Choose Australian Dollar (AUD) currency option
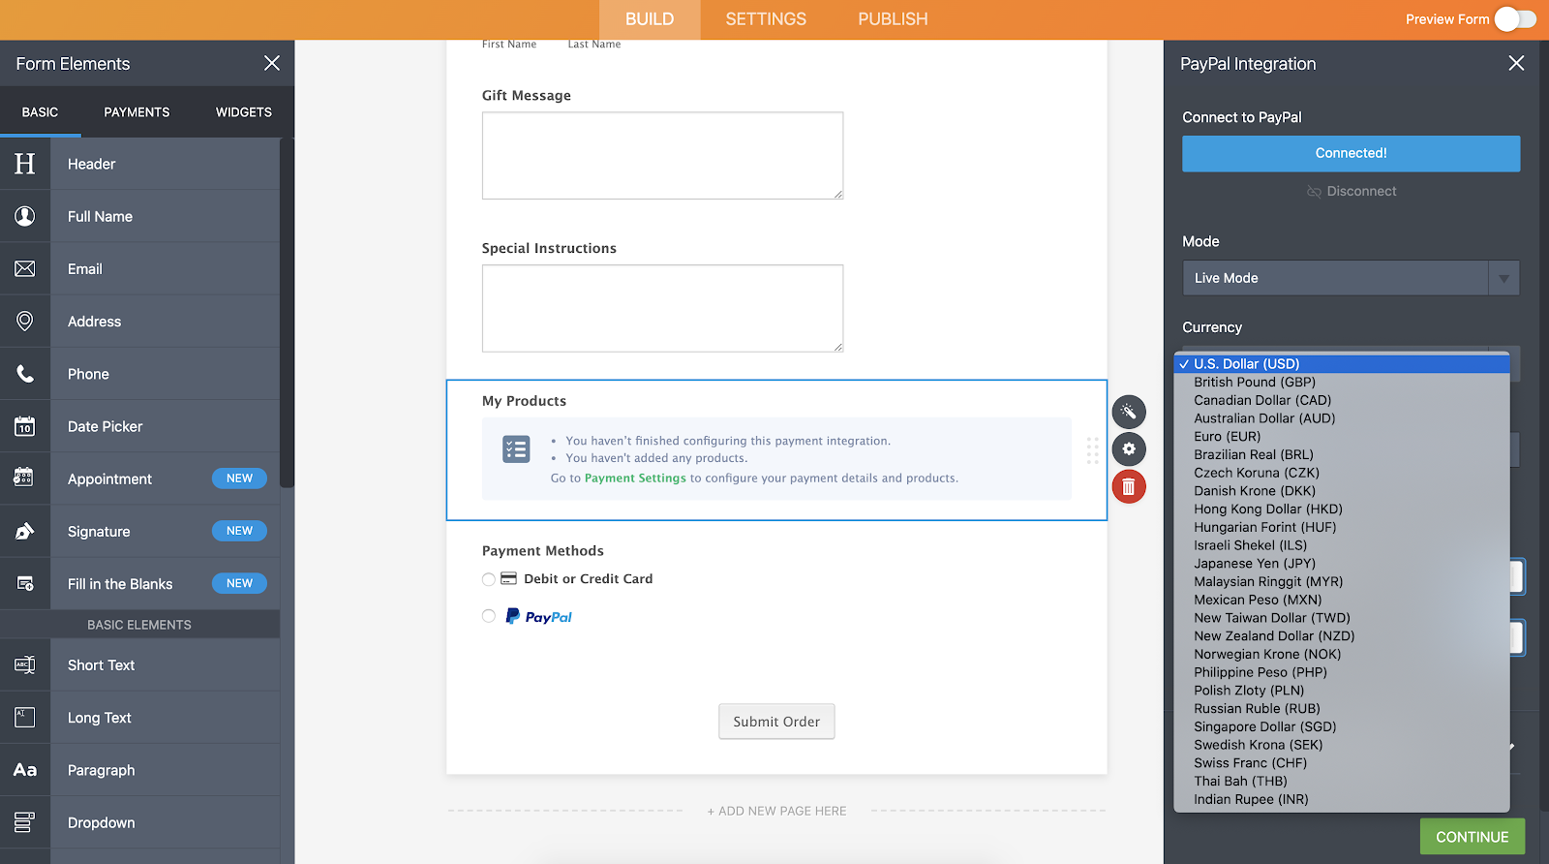This screenshot has width=1549, height=864. (1342, 418)
